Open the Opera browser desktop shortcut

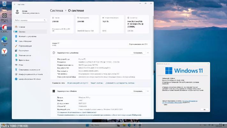(4, 28)
